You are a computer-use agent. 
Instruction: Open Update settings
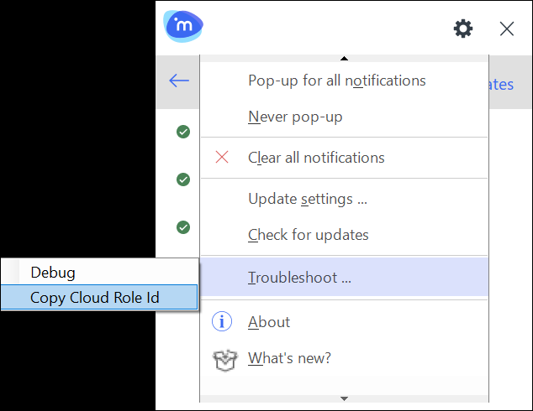click(307, 200)
